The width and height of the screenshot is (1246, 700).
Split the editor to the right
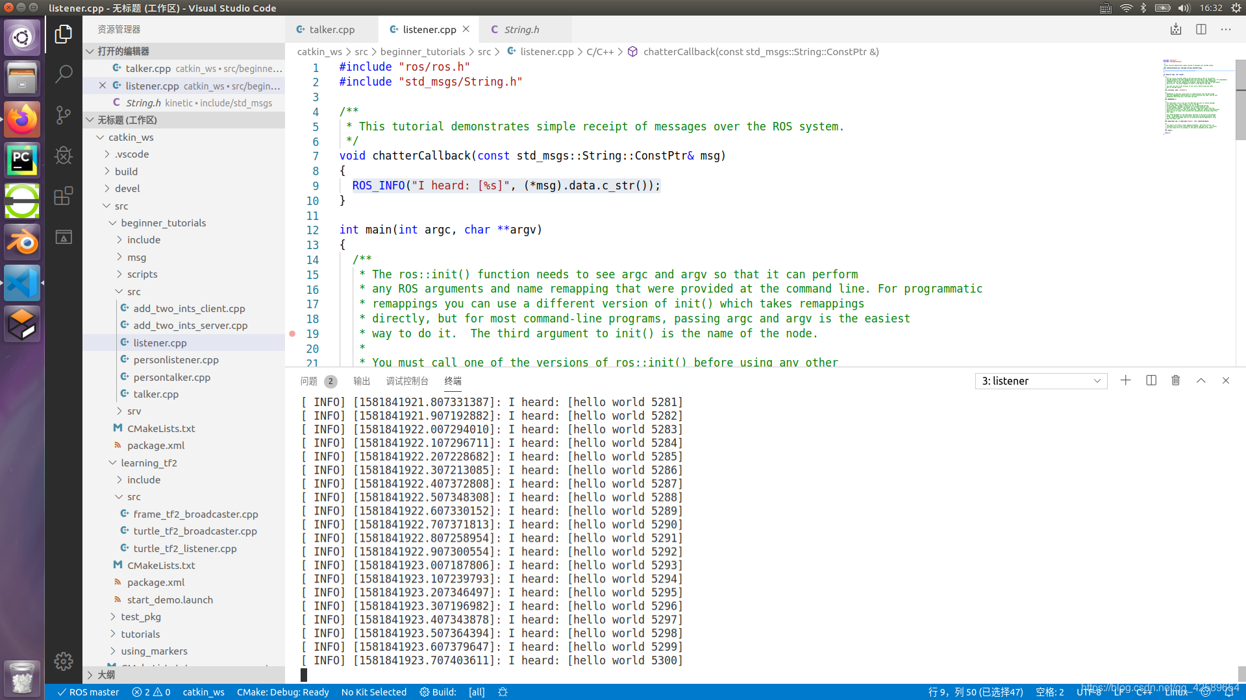pos(1201,30)
